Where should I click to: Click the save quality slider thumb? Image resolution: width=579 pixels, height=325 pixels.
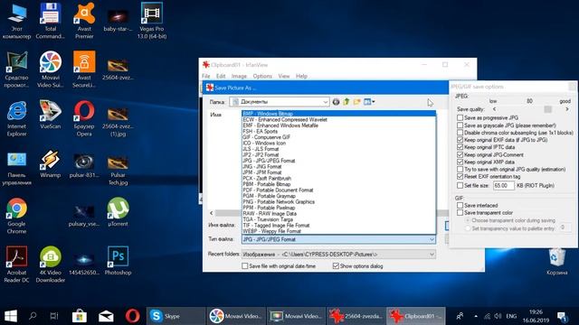pyautogui.click(x=547, y=109)
